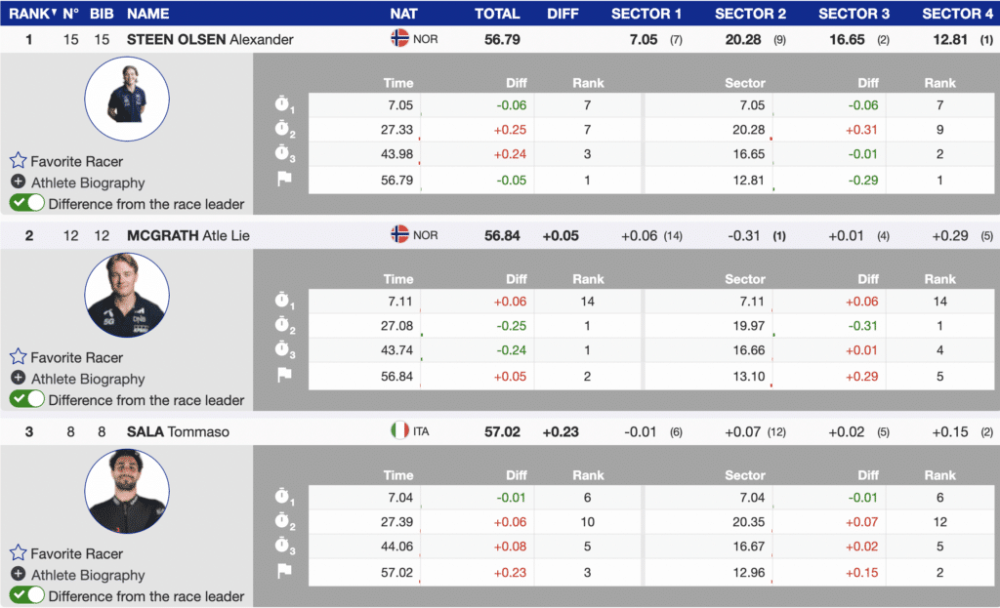Click the TOTAL column header

point(497,14)
